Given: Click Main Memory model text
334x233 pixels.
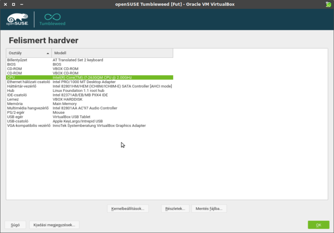Looking at the screenshot, I should coord(65,104).
